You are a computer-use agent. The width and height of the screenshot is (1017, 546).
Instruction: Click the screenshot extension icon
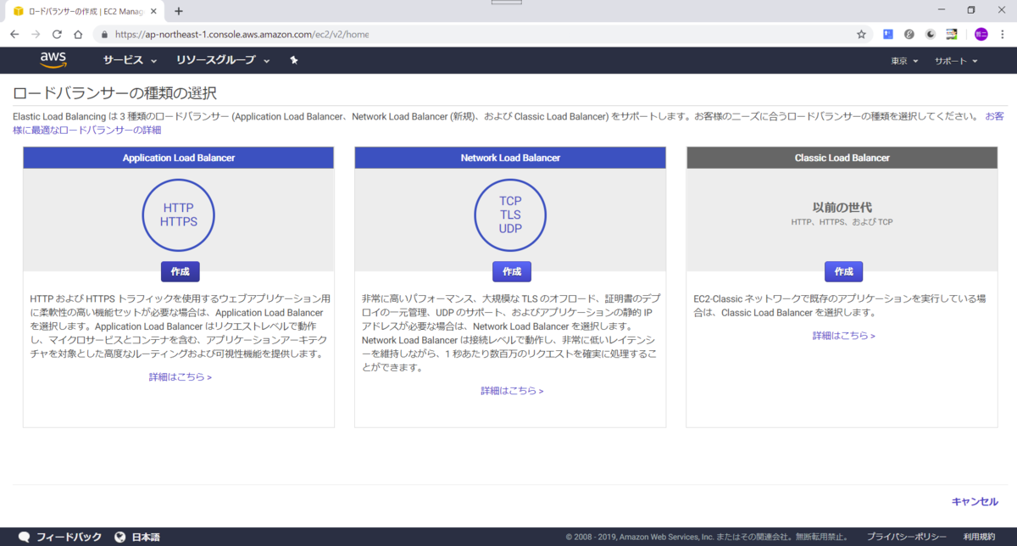[951, 34]
